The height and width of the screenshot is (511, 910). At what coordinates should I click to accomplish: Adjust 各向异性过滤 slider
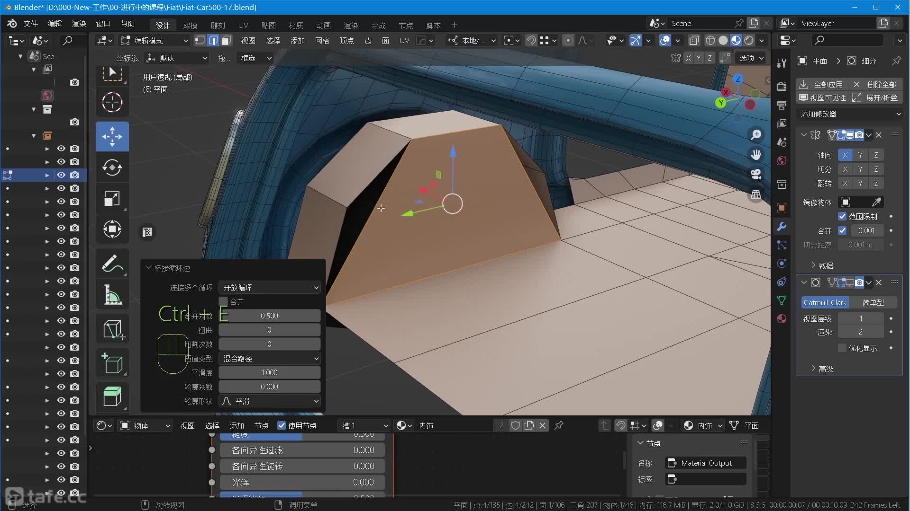(302, 450)
